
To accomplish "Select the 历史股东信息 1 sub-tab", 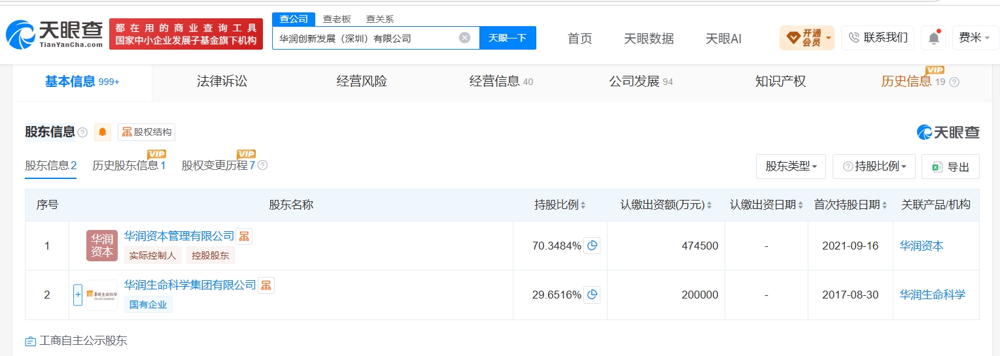I will pos(129,165).
